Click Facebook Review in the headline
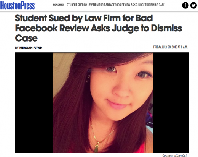 pos(52,28)
